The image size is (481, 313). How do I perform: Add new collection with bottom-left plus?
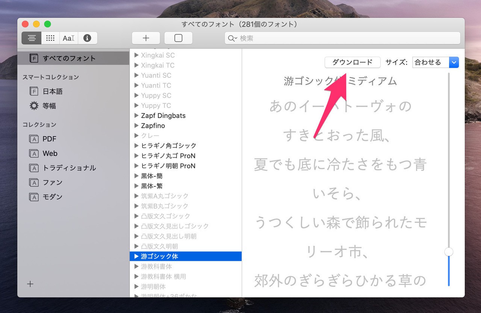tap(30, 284)
